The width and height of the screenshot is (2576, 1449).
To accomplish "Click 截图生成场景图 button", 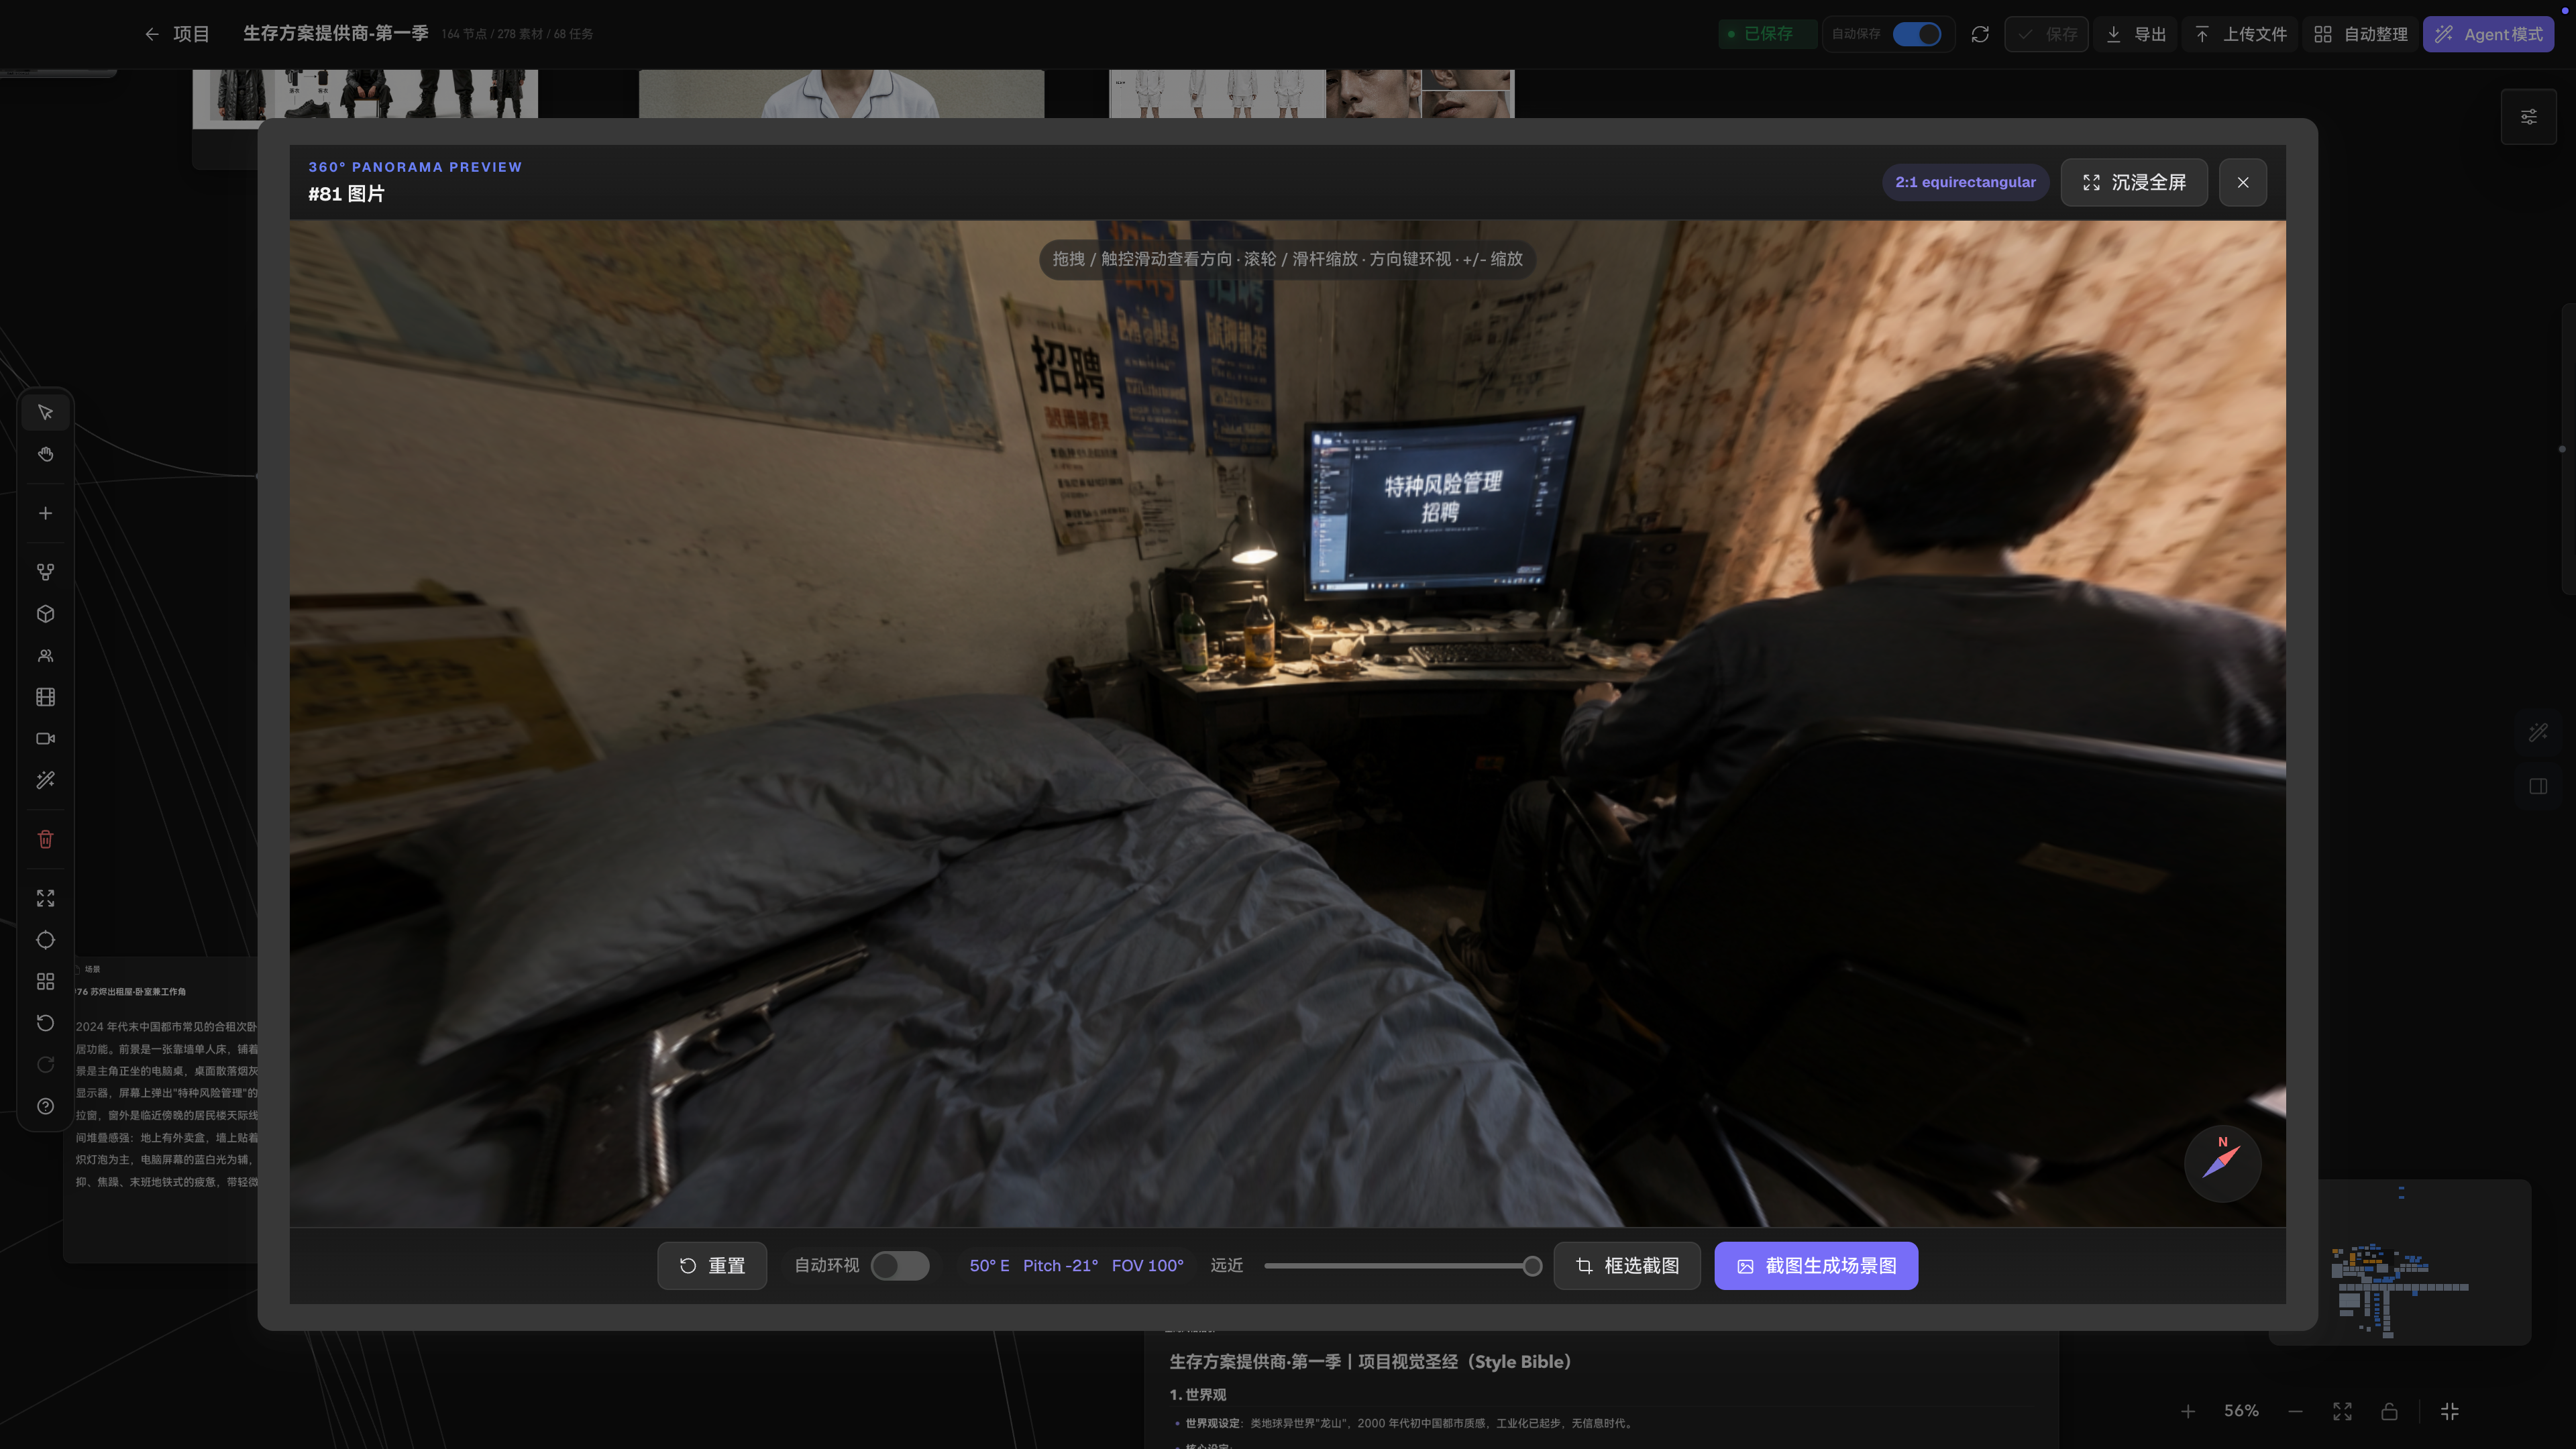I will [x=1816, y=1266].
